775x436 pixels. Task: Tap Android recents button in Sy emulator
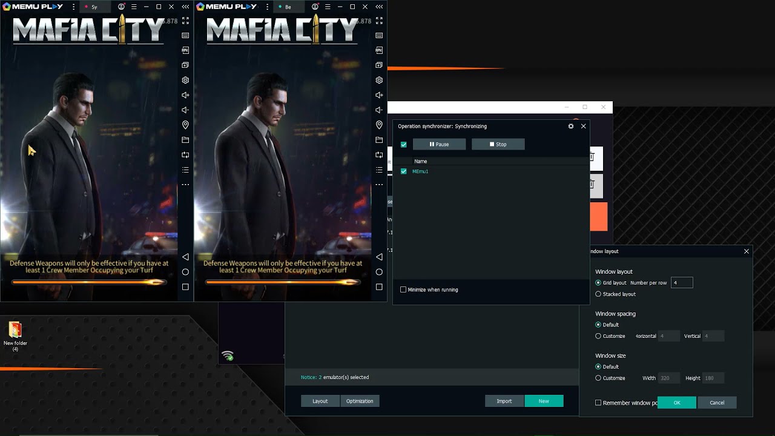coord(185,287)
